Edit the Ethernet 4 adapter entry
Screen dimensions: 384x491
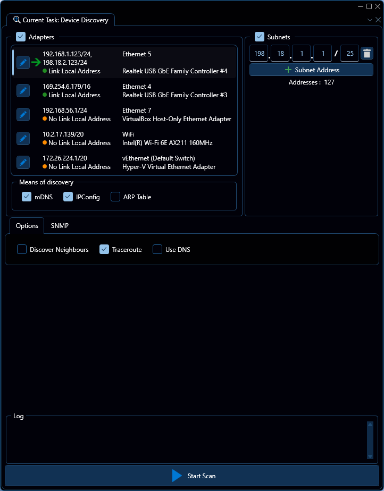pos(23,91)
